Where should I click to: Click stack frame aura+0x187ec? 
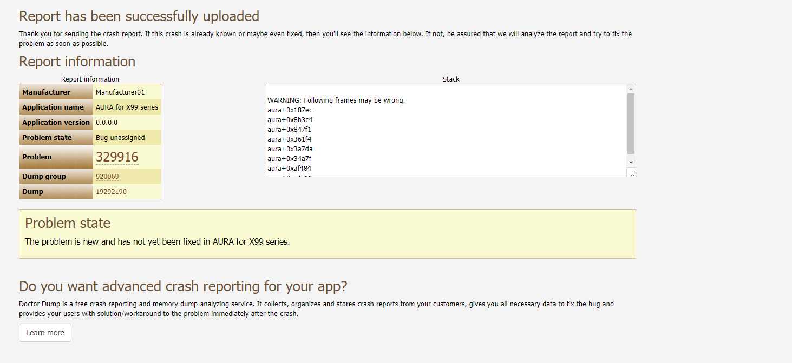pyautogui.click(x=290, y=110)
